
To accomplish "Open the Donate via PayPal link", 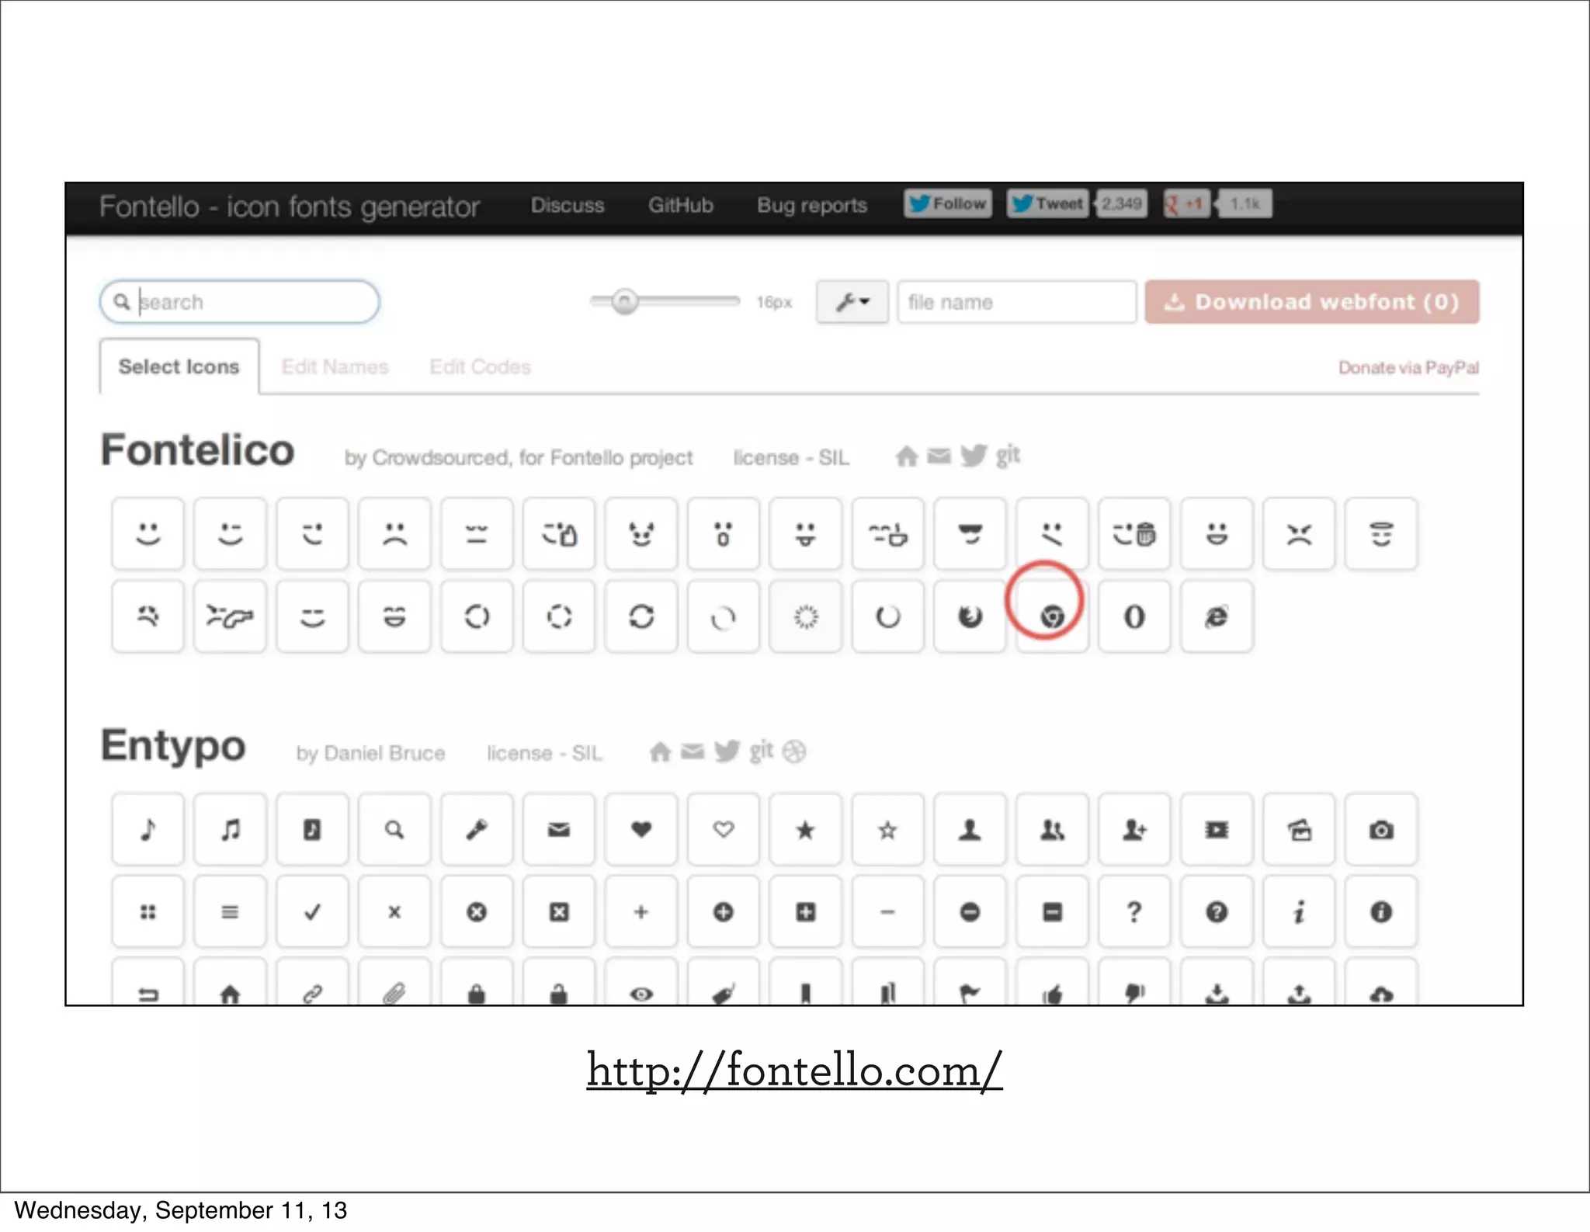I will click(1408, 367).
